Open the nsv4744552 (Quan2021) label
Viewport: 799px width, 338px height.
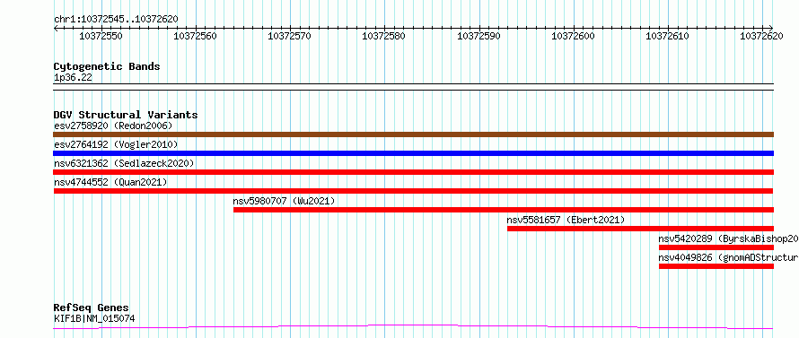(x=110, y=182)
